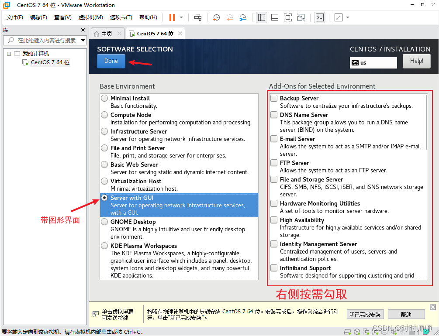The width and height of the screenshot is (439, 336).
Task: Click the Help! button
Action: tap(416, 61)
